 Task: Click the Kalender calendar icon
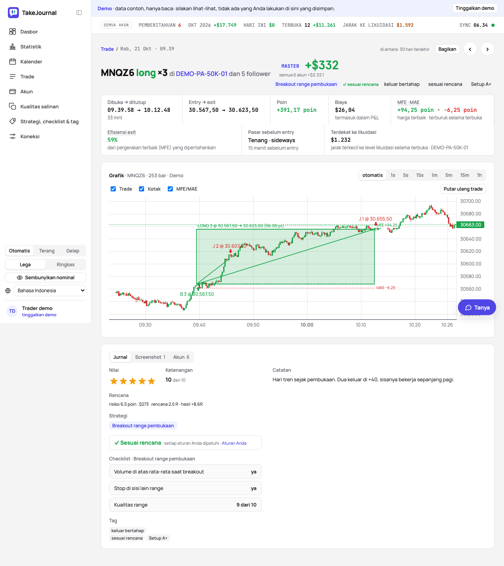[x=13, y=61]
